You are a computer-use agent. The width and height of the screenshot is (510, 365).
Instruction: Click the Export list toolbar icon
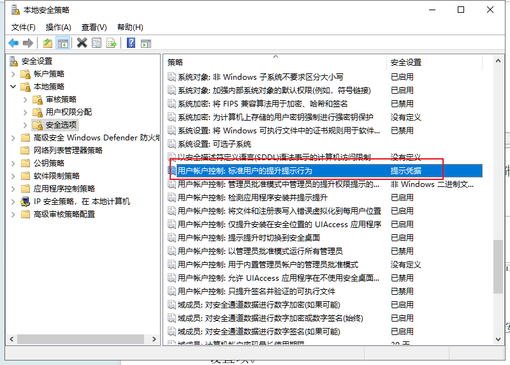tap(112, 43)
